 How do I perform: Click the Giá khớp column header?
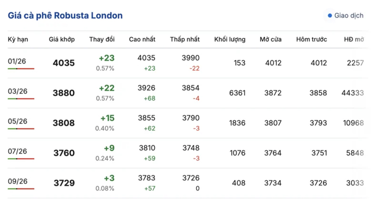pyautogui.click(x=62, y=39)
